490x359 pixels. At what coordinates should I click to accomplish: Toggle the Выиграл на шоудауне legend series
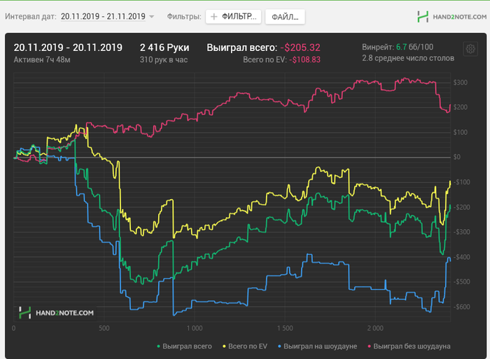(x=318, y=346)
